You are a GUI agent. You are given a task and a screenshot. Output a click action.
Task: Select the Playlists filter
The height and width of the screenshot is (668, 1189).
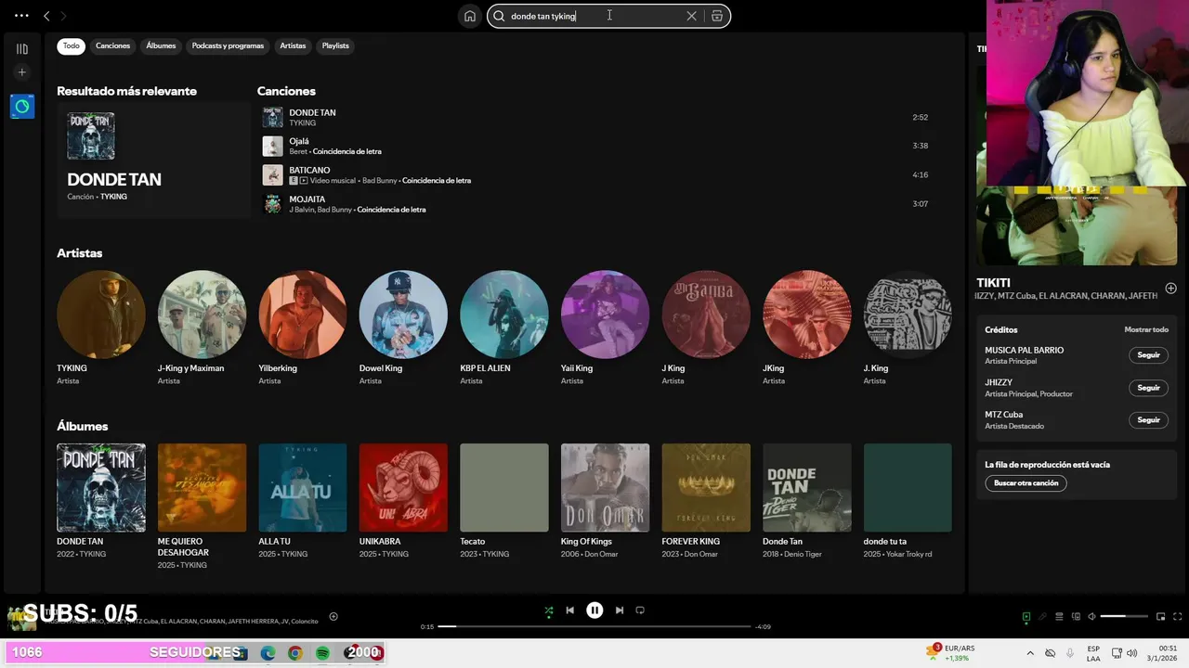[335, 45]
